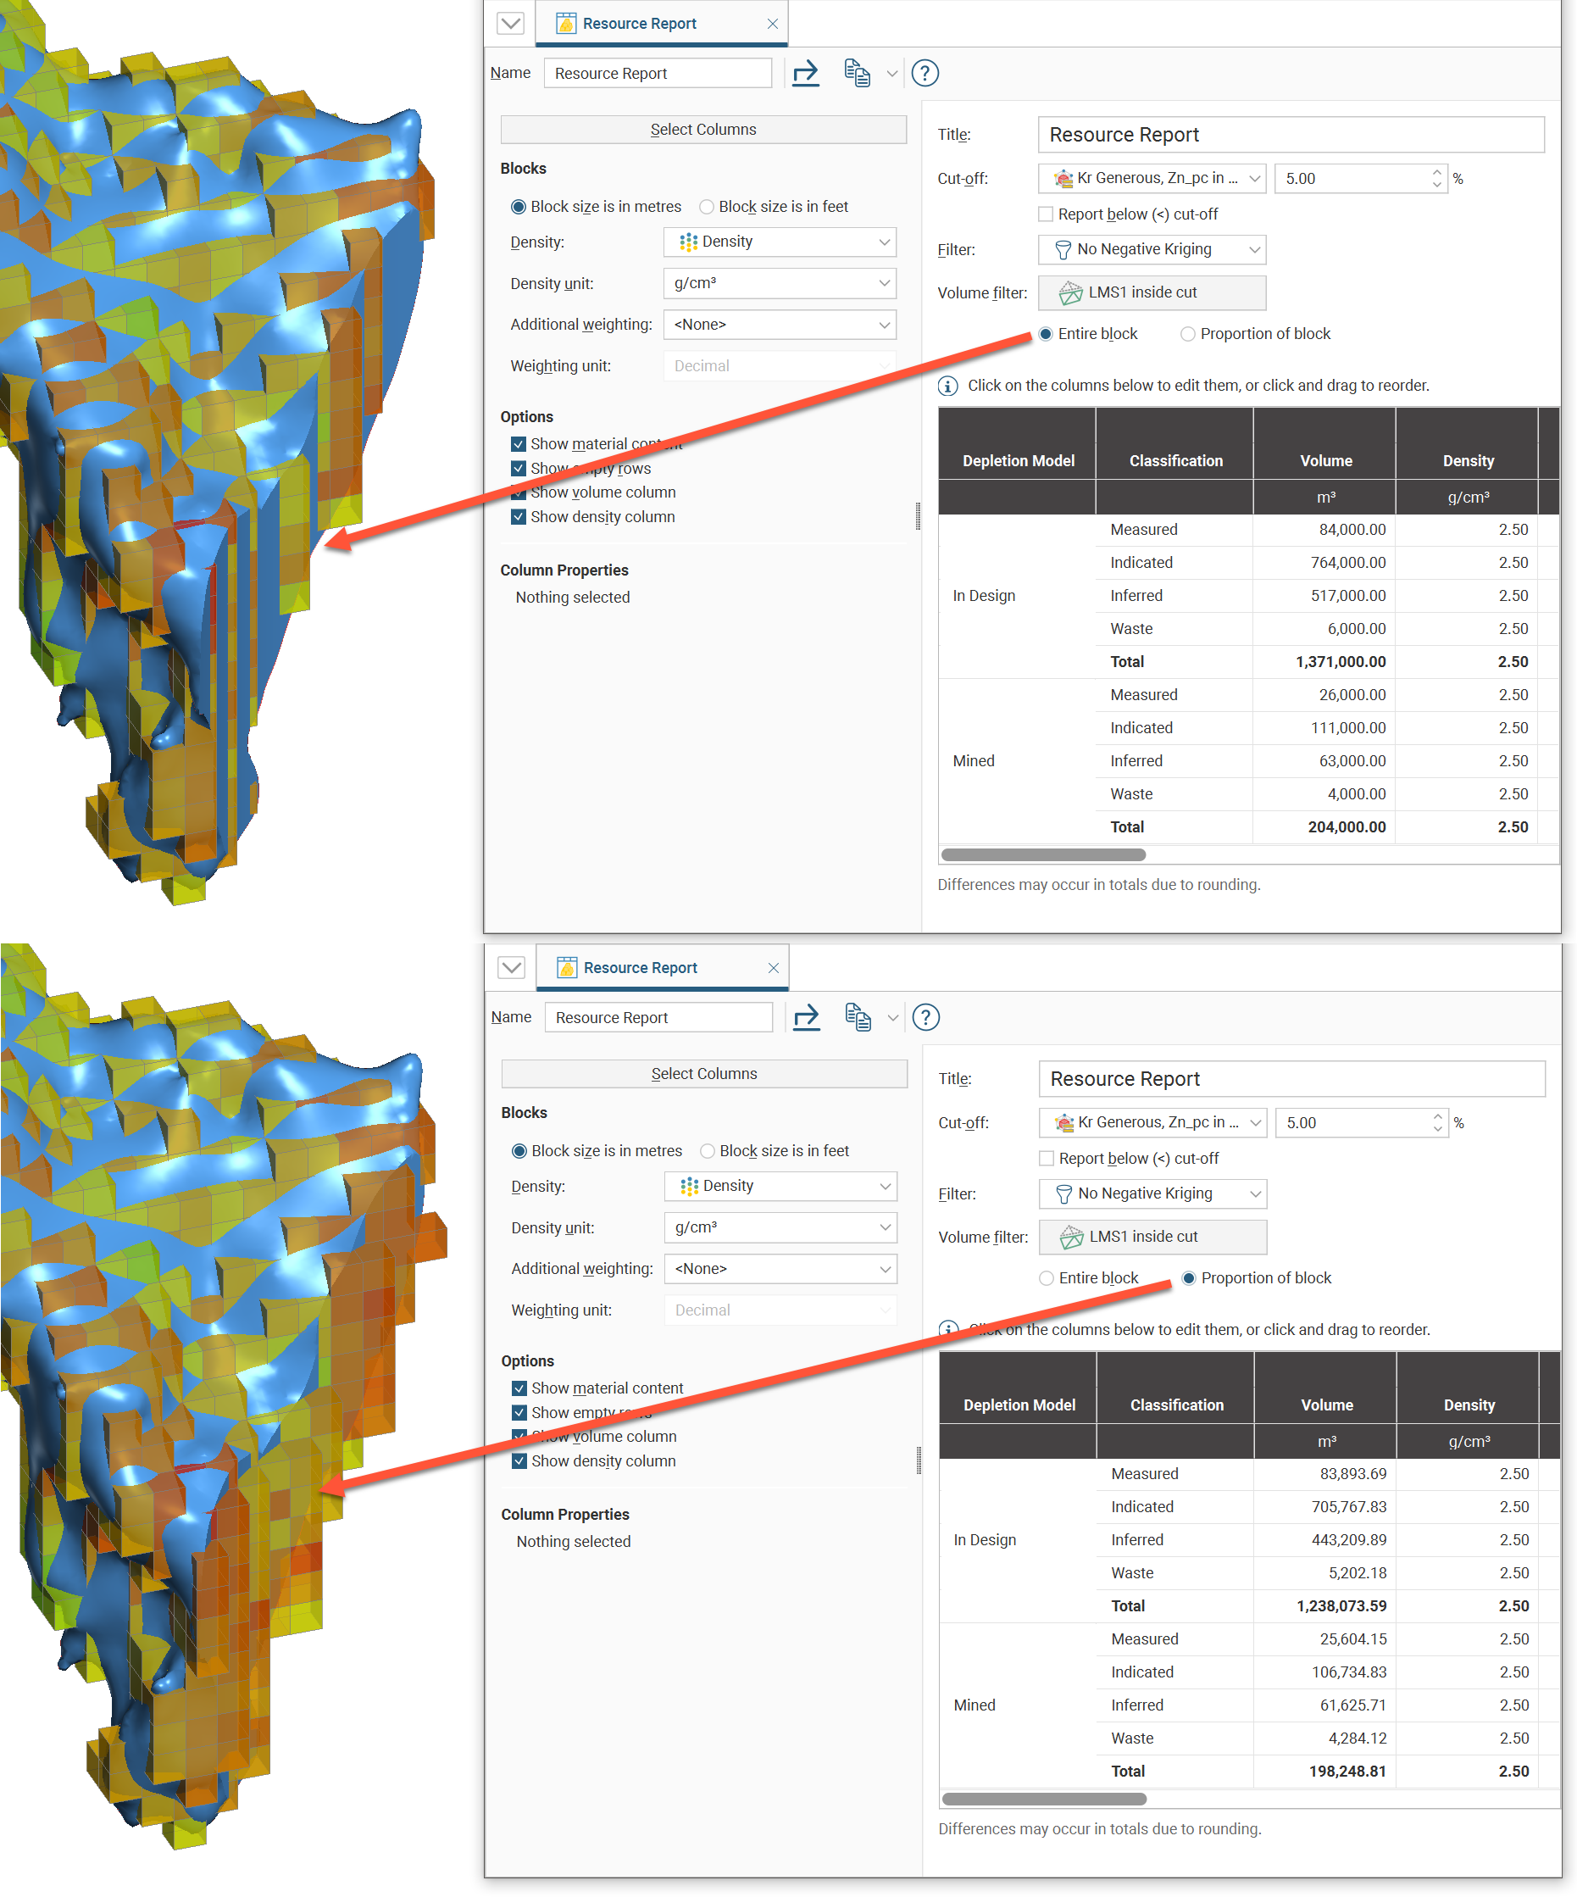Click the horizontal scrollbar under the lower table
The width and height of the screenshot is (1577, 1897).
[x=1044, y=1799]
